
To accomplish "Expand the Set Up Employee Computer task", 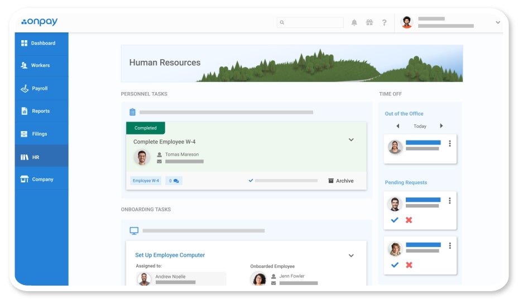I will tap(351, 255).
